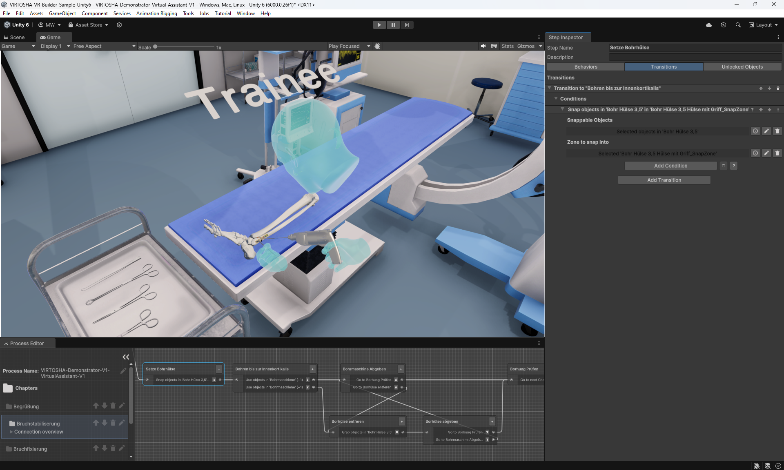Open the Free Aspect dropdown
The height and width of the screenshot is (470, 784).
coord(104,46)
